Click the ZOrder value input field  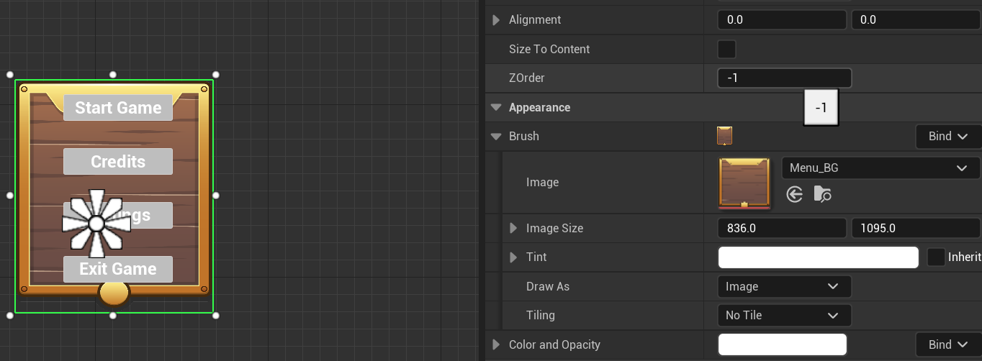pos(784,78)
